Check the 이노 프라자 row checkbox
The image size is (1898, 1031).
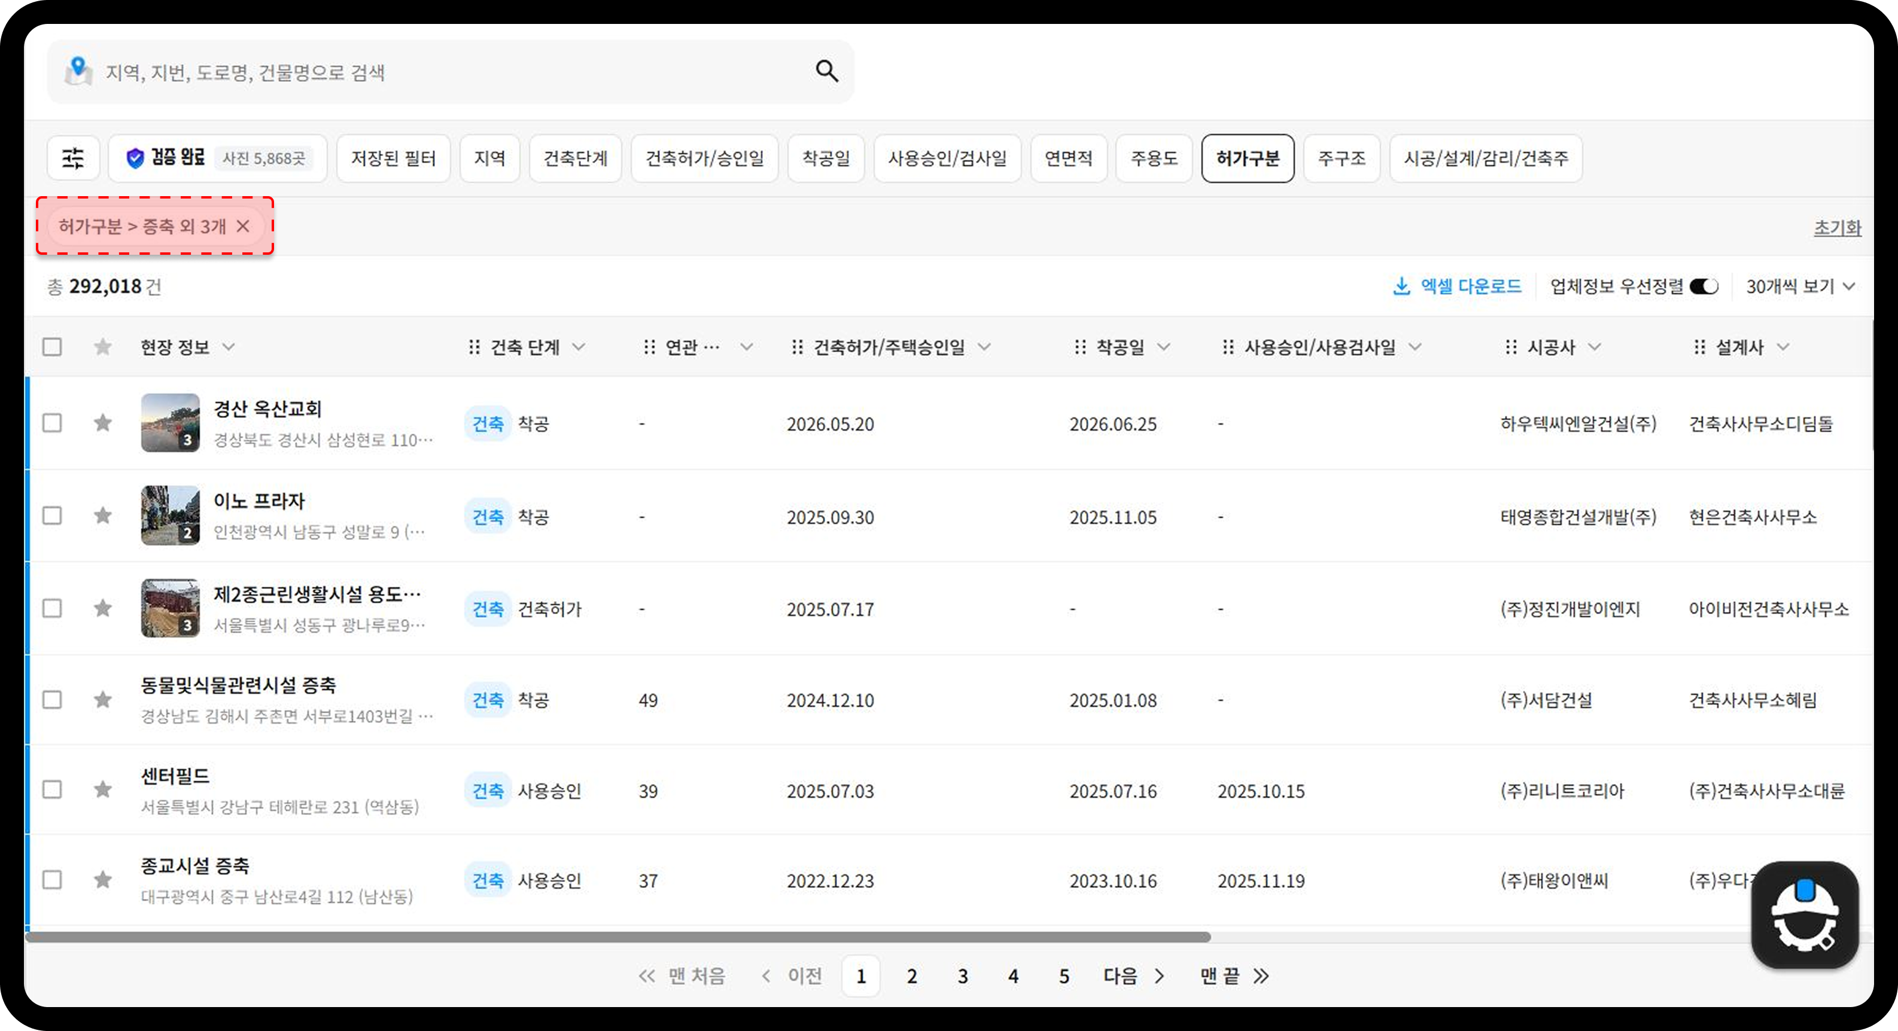[51, 515]
